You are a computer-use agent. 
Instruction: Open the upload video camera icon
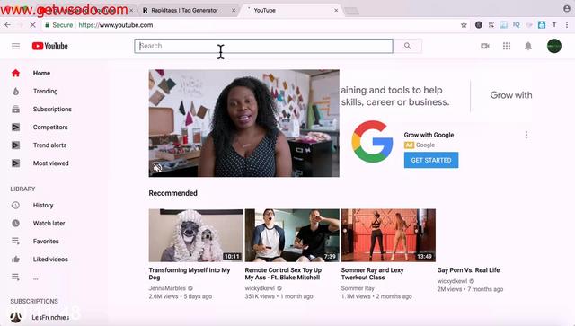coord(485,46)
